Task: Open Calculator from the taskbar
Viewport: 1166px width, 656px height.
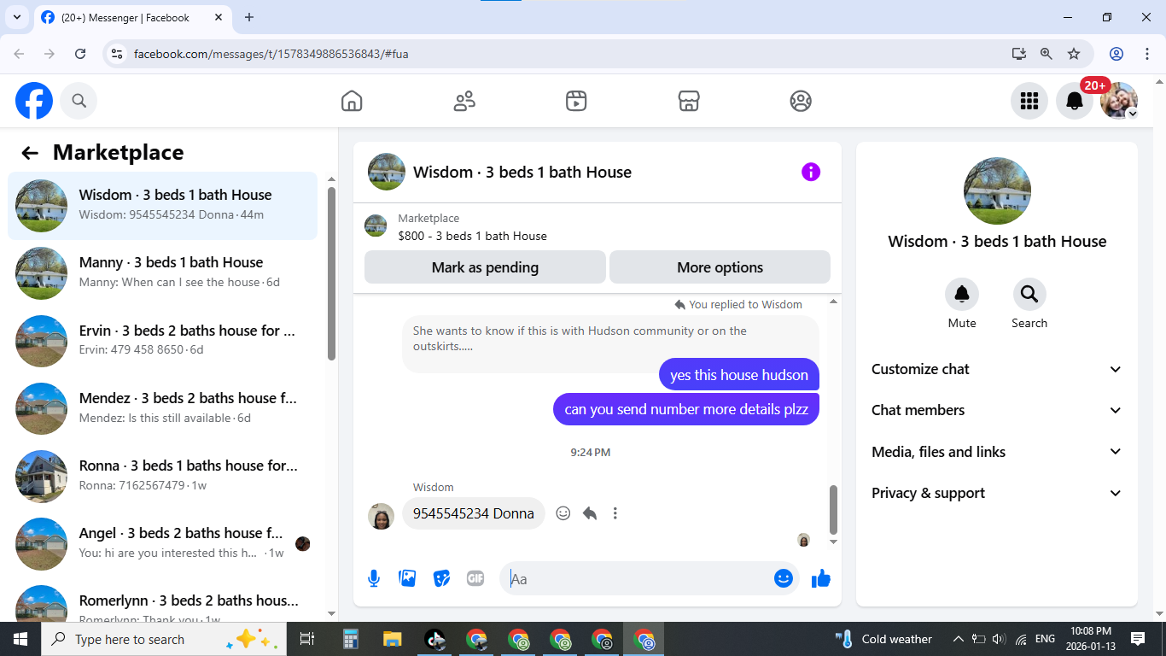Action: (x=350, y=639)
